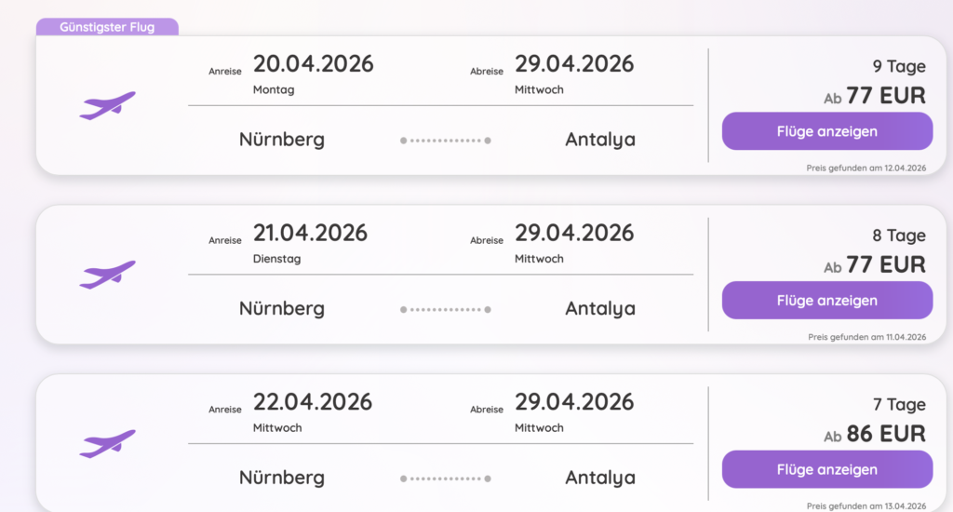Click Nürnberg in the first flight card
The height and width of the screenshot is (512, 953).
click(x=282, y=140)
